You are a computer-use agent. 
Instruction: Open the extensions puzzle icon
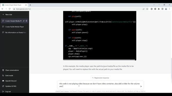[x=159, y=9]
